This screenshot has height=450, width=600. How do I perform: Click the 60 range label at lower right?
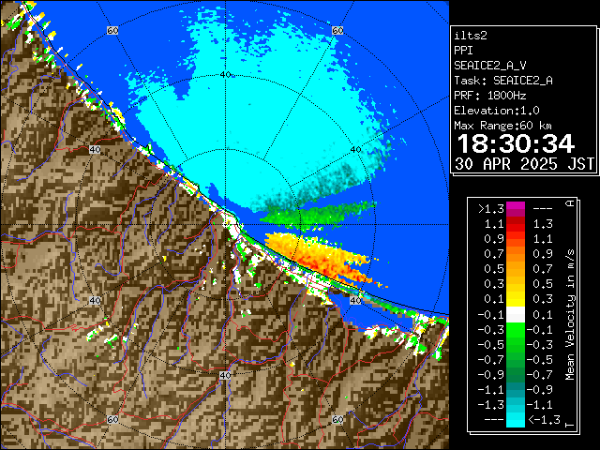point(337,419)
